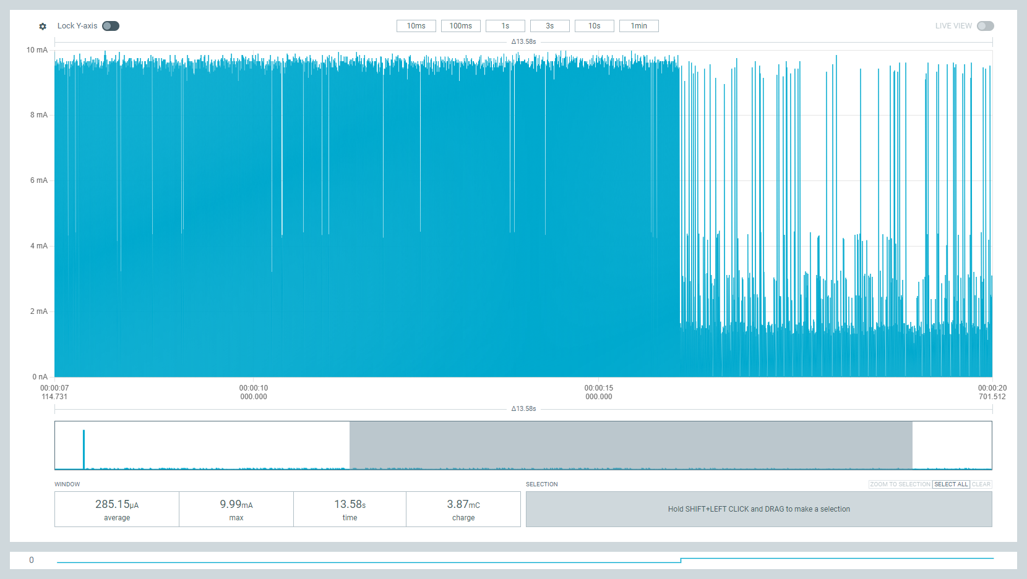The height and width of the screenshot is (579, 1027).
Task: Toggle the Lock Y-axis switch
Action: click(x=111, y=26)
